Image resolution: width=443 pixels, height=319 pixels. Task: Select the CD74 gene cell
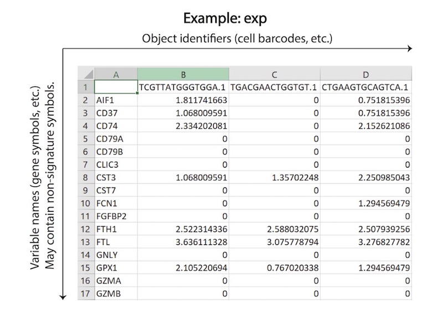tap(116, 126)
